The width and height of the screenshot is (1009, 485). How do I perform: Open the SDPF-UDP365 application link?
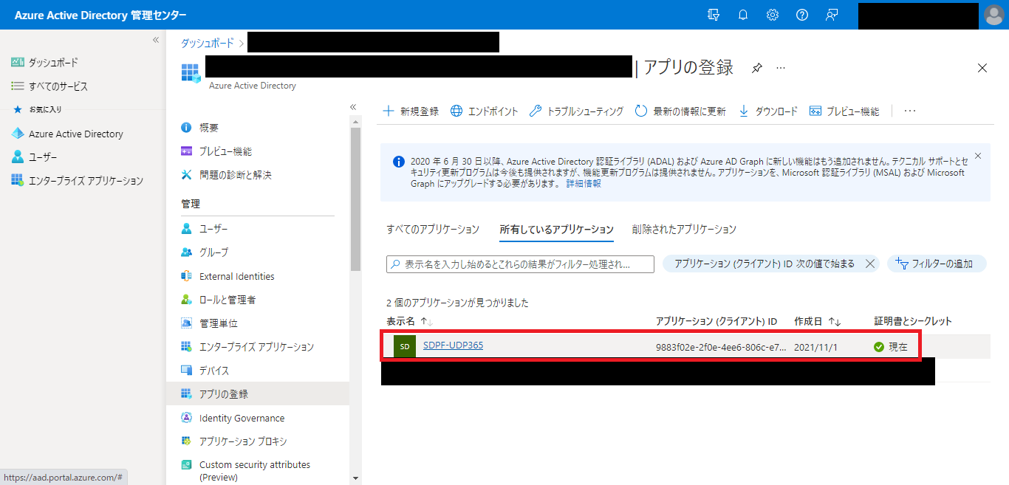(x=453, y=345)
